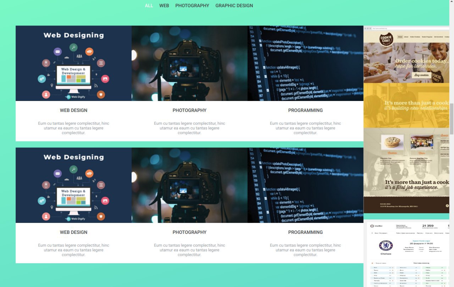The height and width of the screenshot is (287, 454).
Task: Click the description under top-row WEB DESIGN
Action: point(73,128)
